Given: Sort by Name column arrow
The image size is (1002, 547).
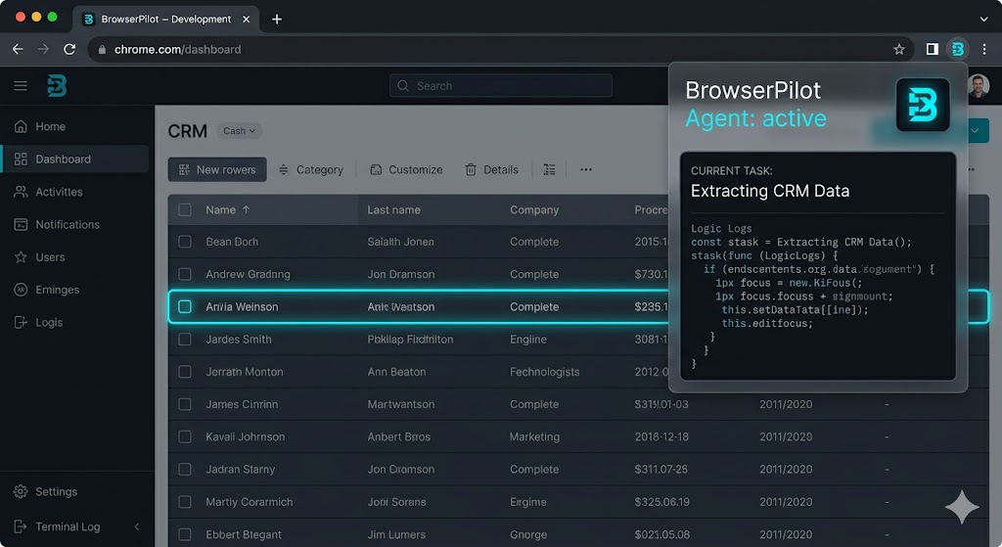Looking at the screenshot, I should [246, 209].
